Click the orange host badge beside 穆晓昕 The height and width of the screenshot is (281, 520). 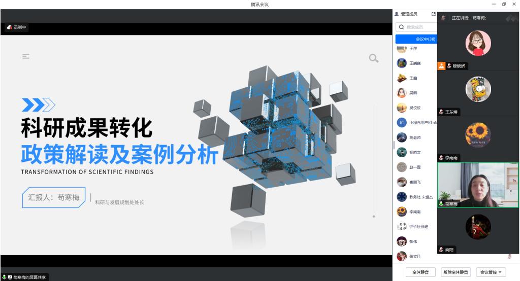pyautogui.click(x=441, y=65)
